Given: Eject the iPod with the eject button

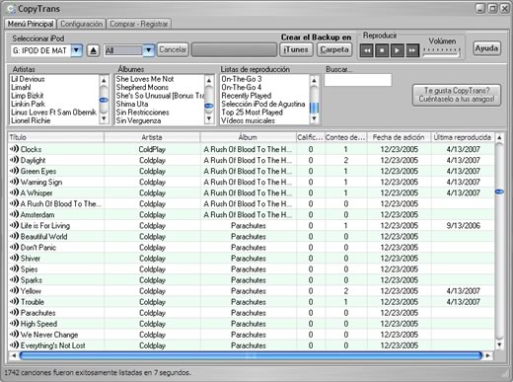Looking at the screenshot, I should point(94,50).
